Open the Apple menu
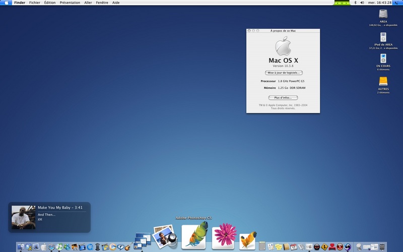403x252 pixels. 7,3
